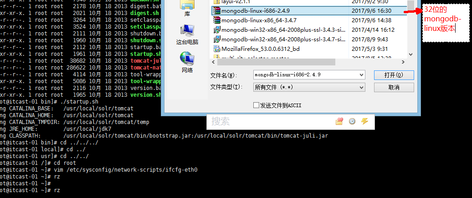The image size is (472, 198).
Task: Click the 文件类型(T): label
Action: tap(226, 87)
